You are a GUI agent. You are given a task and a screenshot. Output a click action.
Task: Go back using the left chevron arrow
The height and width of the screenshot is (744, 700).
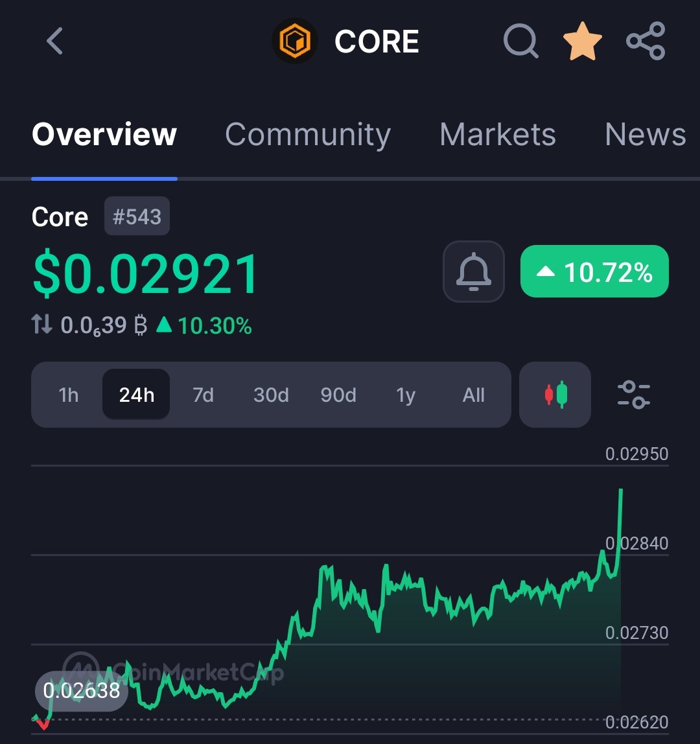tap(54, 41)
